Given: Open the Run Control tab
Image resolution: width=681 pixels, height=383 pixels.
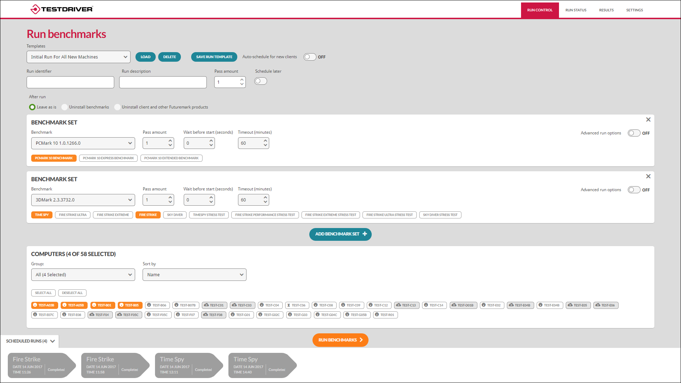Looking at the screenshot, I should (x=540, y=10).
